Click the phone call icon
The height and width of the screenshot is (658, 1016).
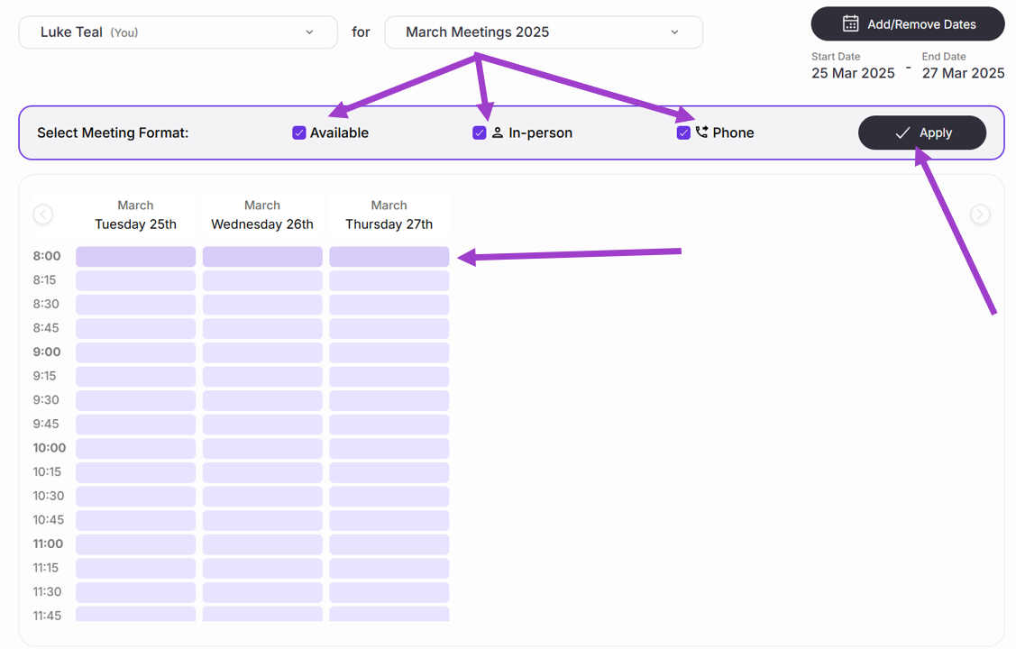pyautogui.click(x=701, y=133)
